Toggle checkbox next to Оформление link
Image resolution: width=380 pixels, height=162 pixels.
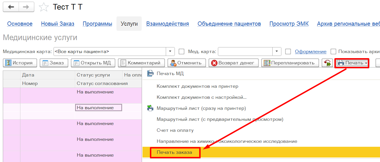[288, 52]
